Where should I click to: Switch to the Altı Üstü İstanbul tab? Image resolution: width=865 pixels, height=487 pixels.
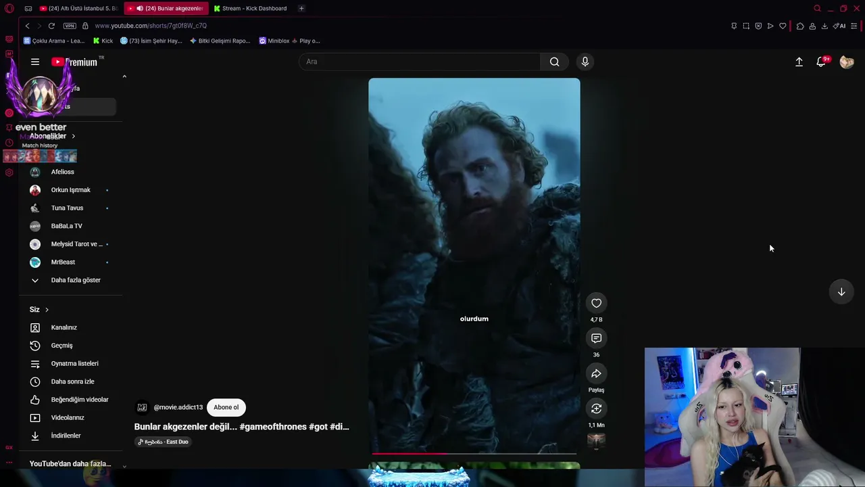click(78, 8)
